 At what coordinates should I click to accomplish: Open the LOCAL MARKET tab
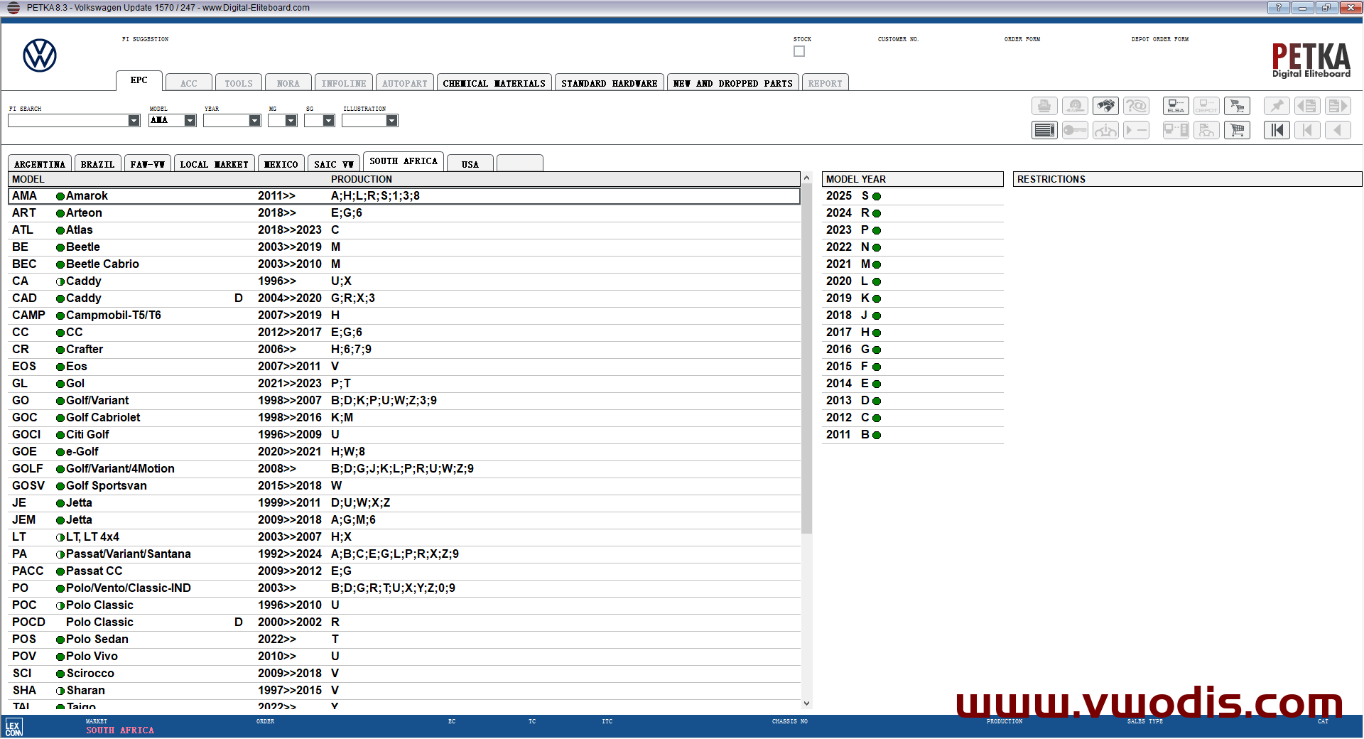pos(214,164)
